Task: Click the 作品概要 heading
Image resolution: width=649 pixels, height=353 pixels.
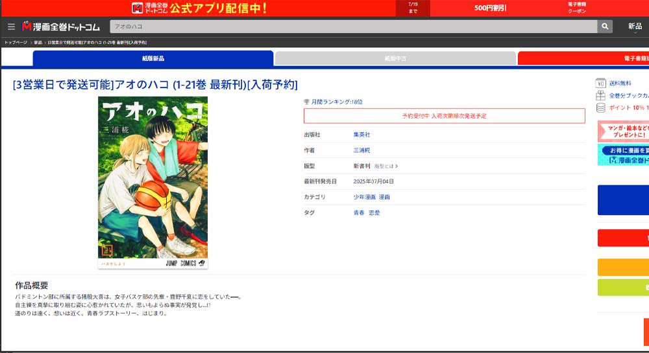Action: [x=31, y=285]
